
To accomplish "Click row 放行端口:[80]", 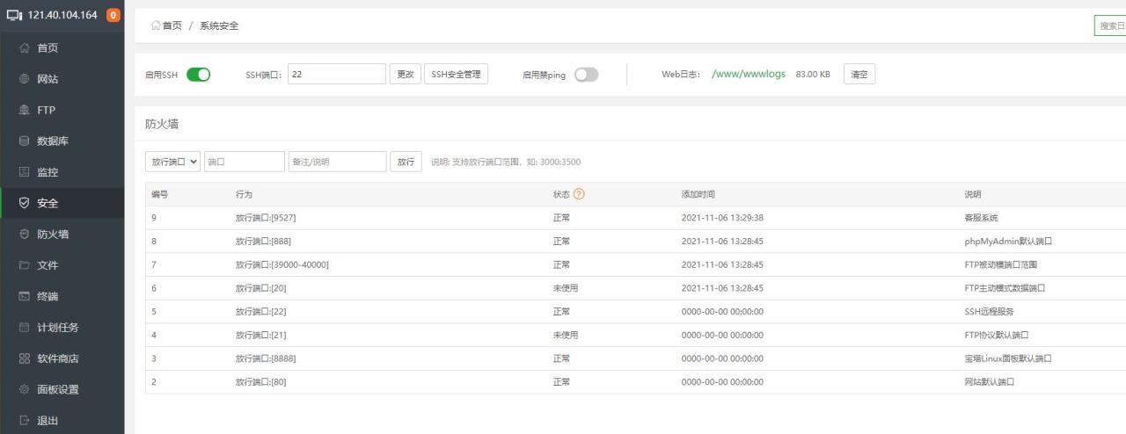I will (635, 381).
